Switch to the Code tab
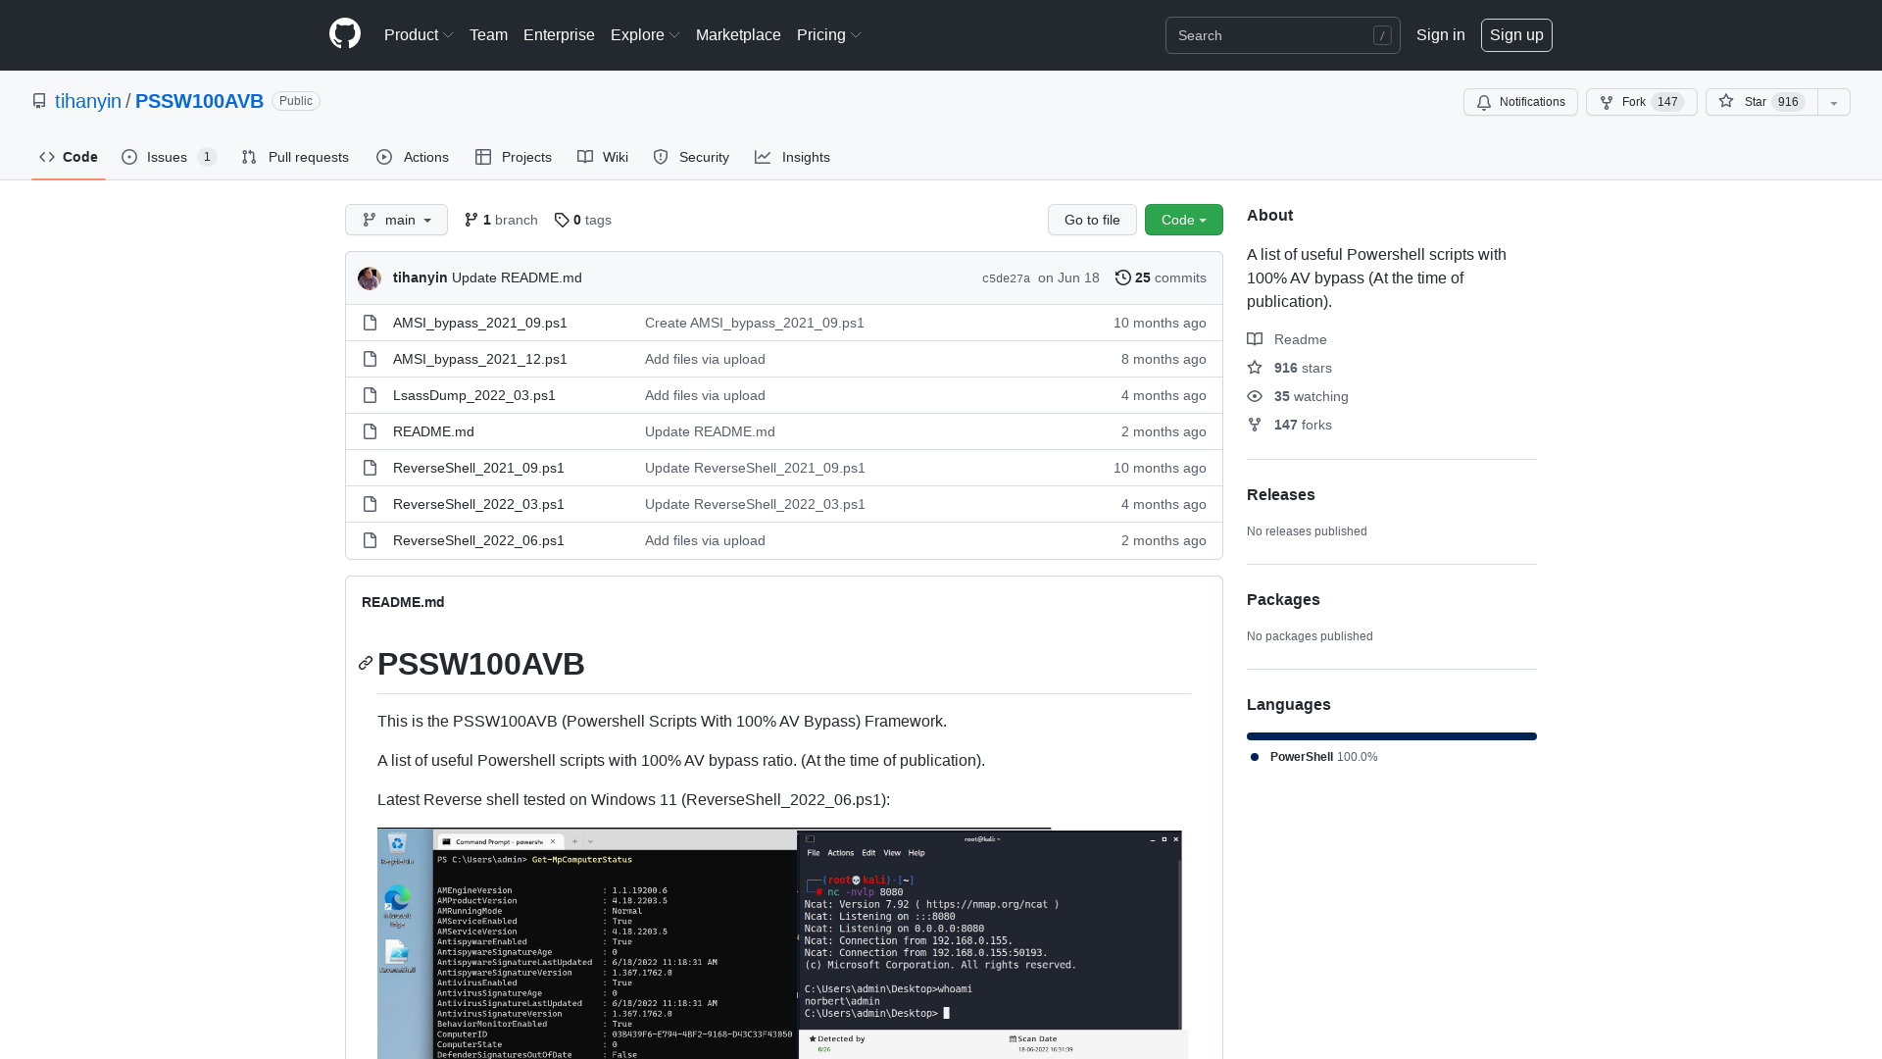Screen dimensions: 1882x1059 click(69, 157)
